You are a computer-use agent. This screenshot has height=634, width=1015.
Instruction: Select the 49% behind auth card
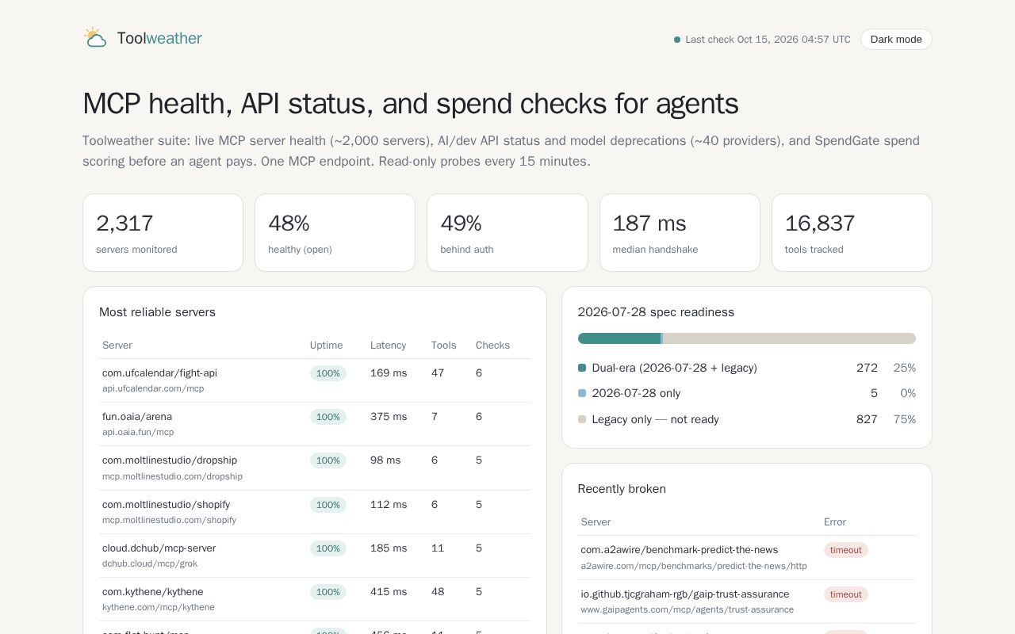[507, 233]
